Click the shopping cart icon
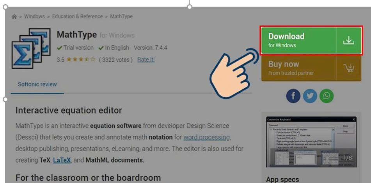 click(349, 68)
